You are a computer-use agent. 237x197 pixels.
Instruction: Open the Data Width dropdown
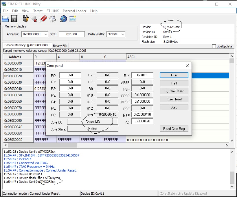(123, 34)
